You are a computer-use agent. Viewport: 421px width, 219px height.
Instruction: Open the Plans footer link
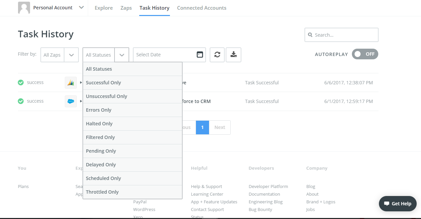pyautogui.click(x=23, y=186)
